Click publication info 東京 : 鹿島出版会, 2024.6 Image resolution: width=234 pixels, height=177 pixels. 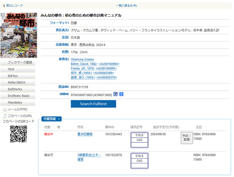[x=88, y=45]
